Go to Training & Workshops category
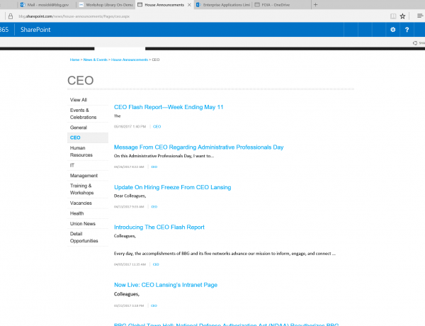Image resolution: width=425 pixels, height=326 pixels. (x=81, y=189)
